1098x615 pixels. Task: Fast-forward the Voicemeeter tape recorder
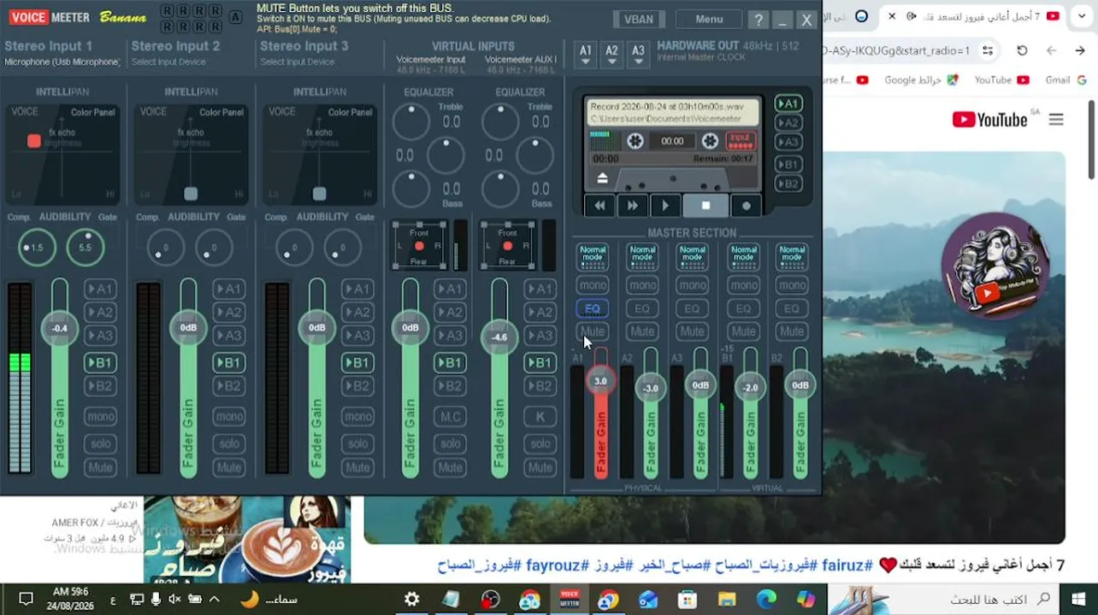[x=632, y=206]
